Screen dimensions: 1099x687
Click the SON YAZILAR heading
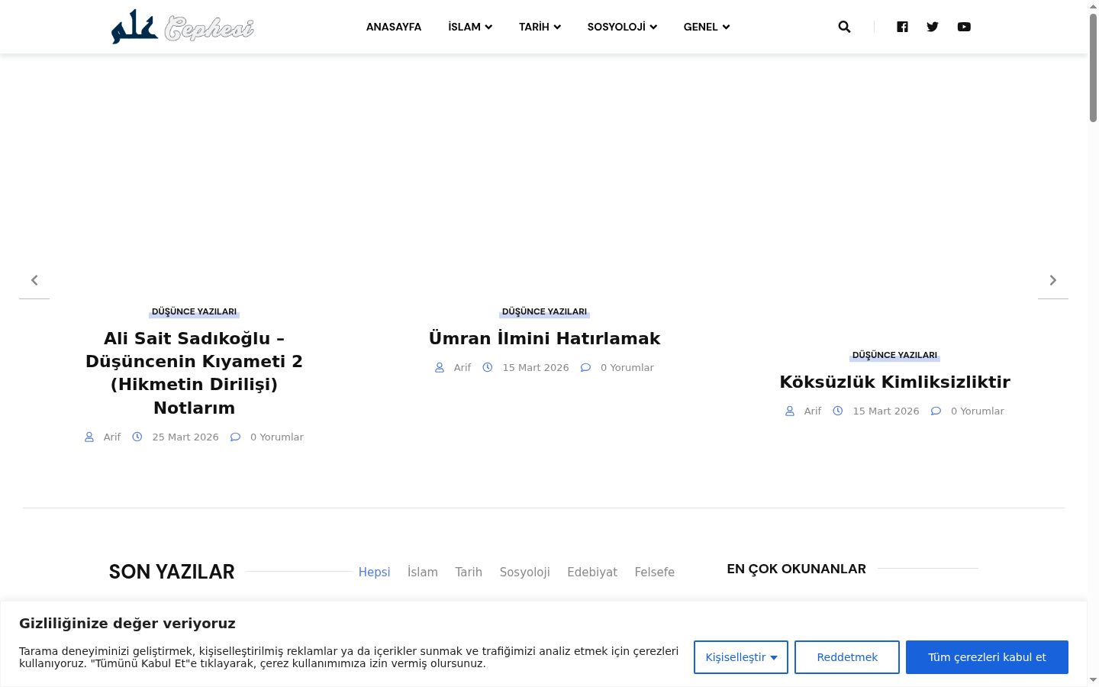tap(172, 572)
